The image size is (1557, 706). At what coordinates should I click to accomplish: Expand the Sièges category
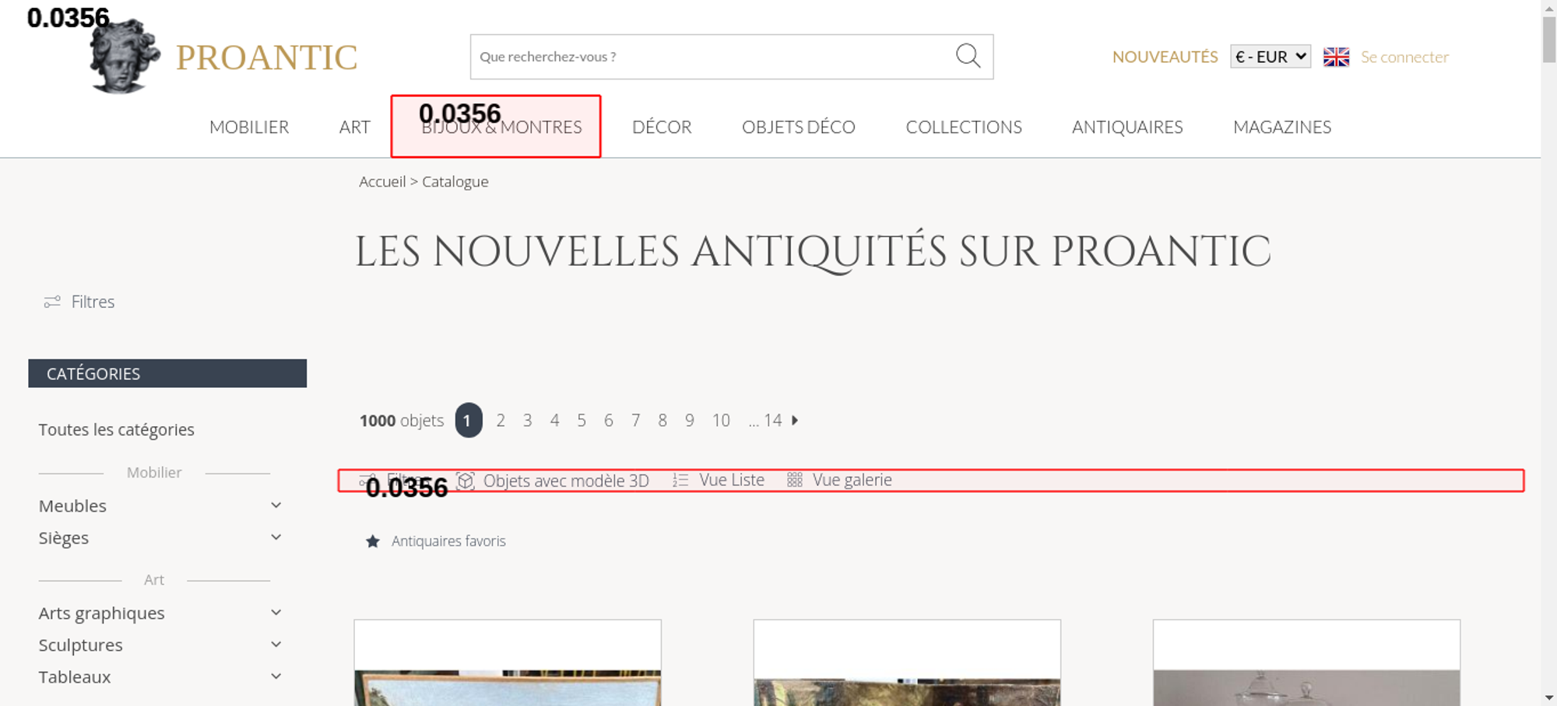pyautogui.click(x=276, y=537)
